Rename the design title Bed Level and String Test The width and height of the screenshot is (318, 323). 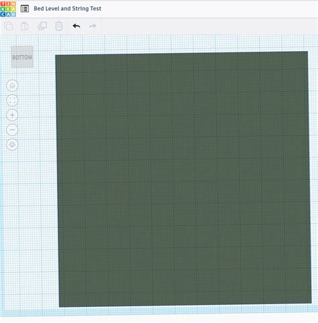pos(68,9)
